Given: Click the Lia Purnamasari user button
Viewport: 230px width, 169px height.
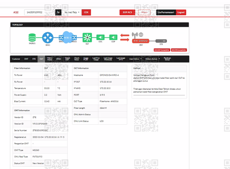Looking at the screenshot, I should 166,12.
